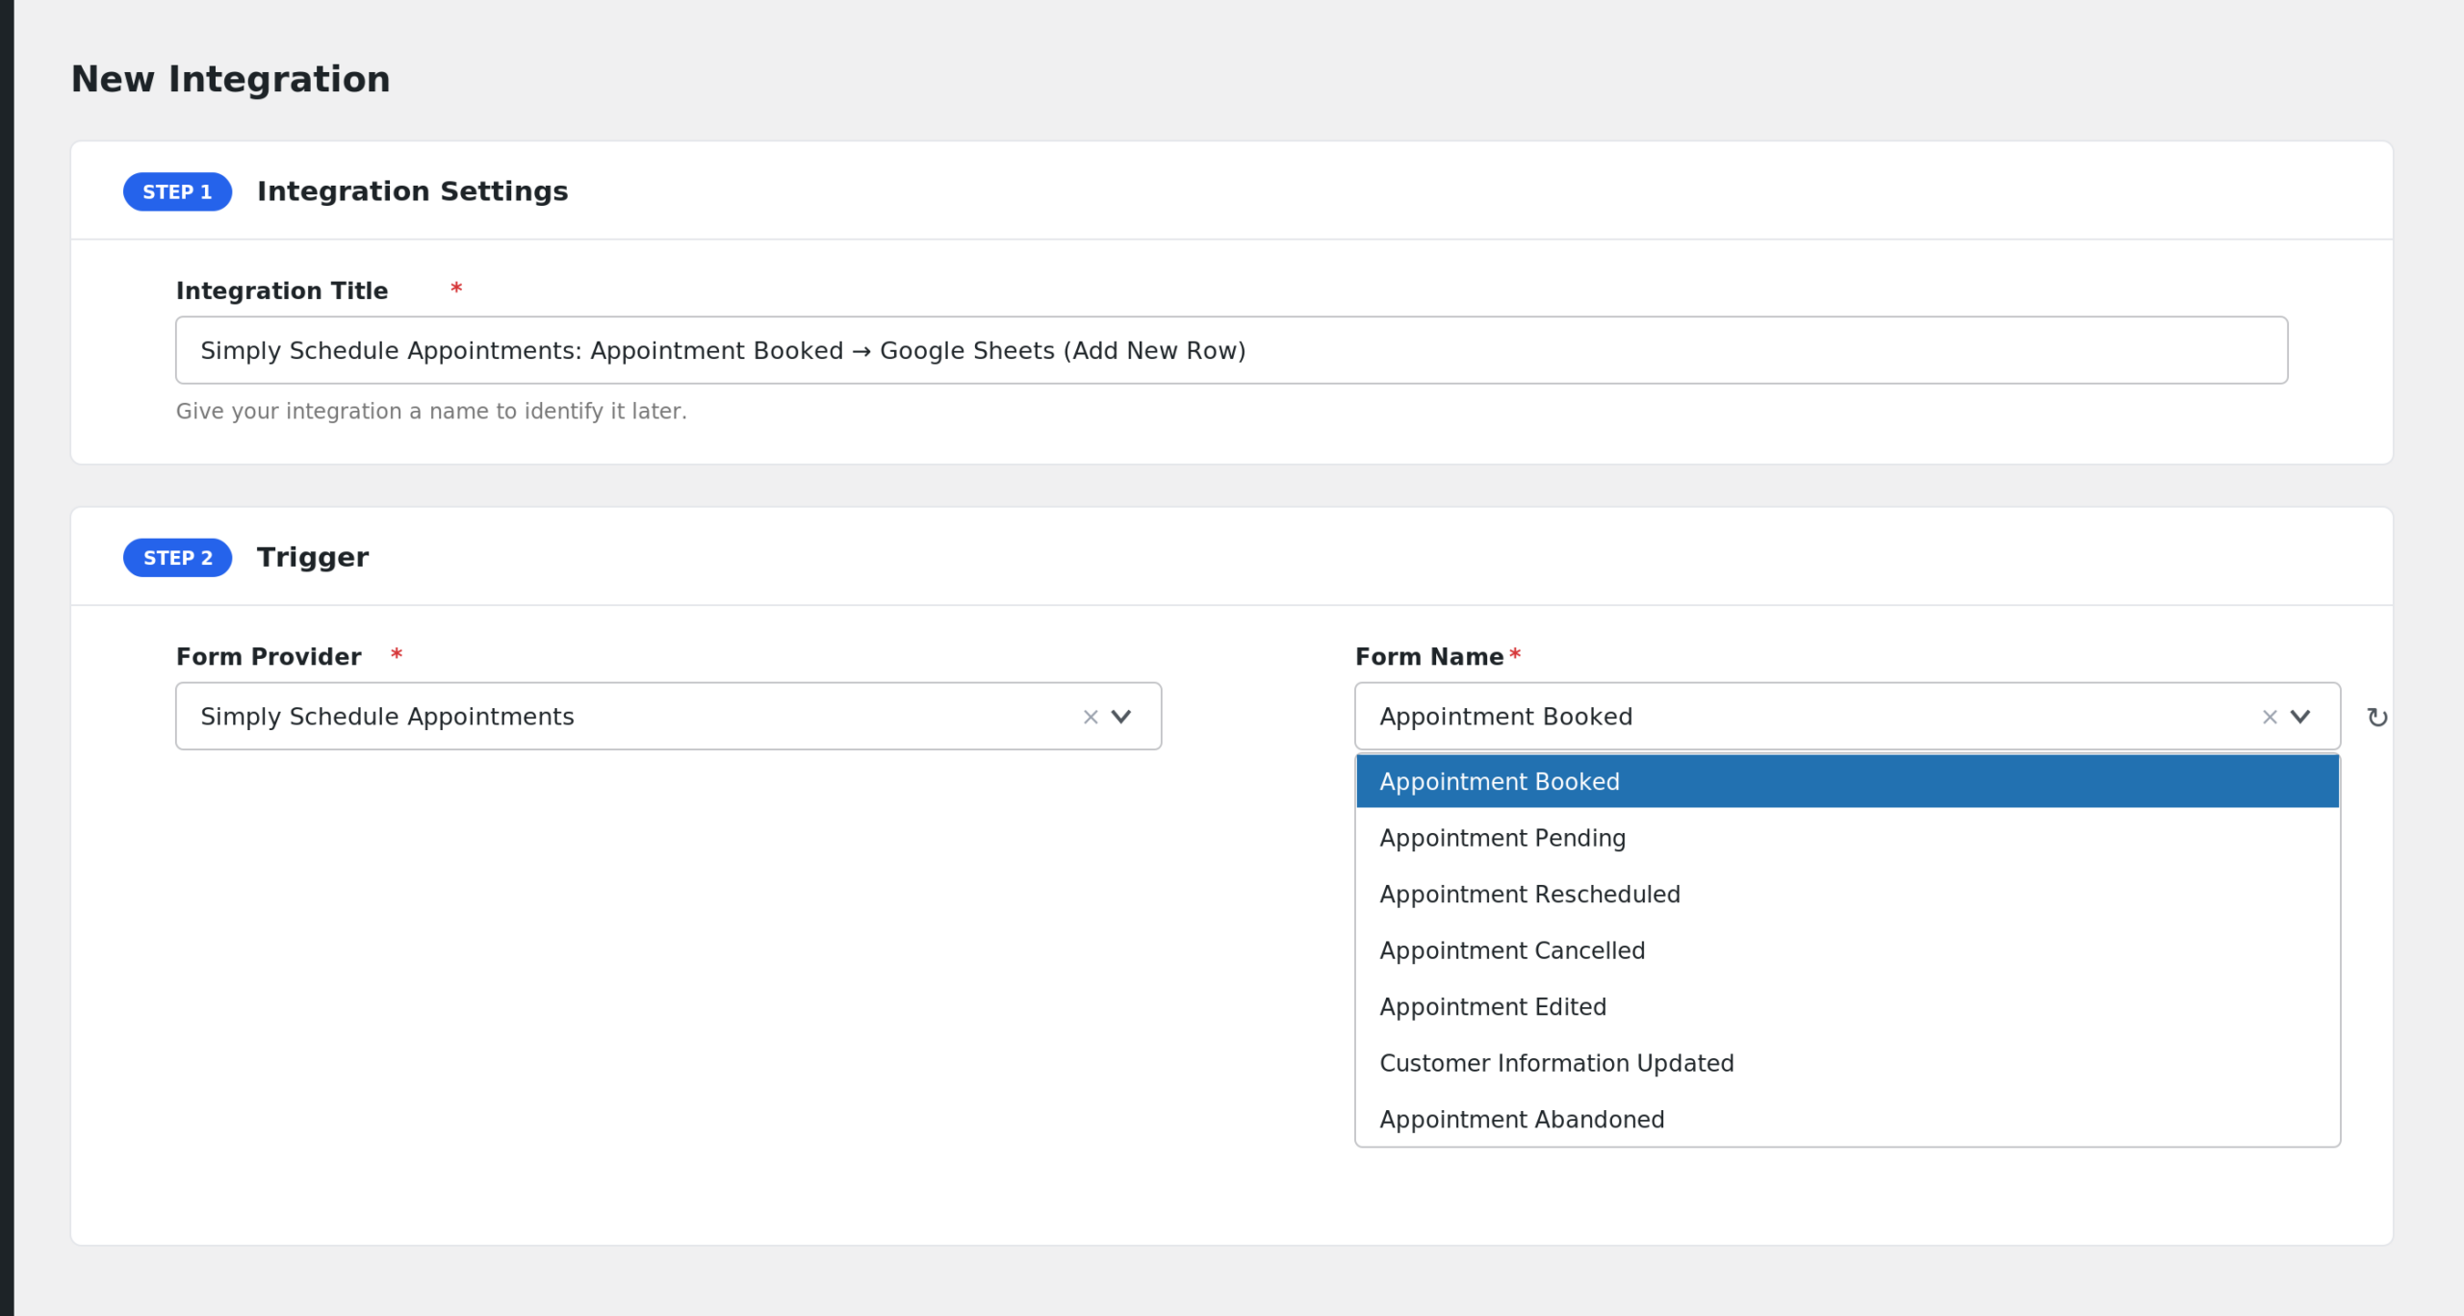The image size is (2464, 1316).
Task: Pick the Appointment Cancelled option
Action: [x=1847, y=950]
